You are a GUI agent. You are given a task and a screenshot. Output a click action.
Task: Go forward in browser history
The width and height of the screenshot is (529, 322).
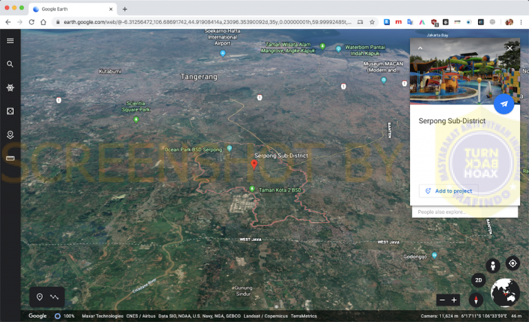tap(20, 22)
